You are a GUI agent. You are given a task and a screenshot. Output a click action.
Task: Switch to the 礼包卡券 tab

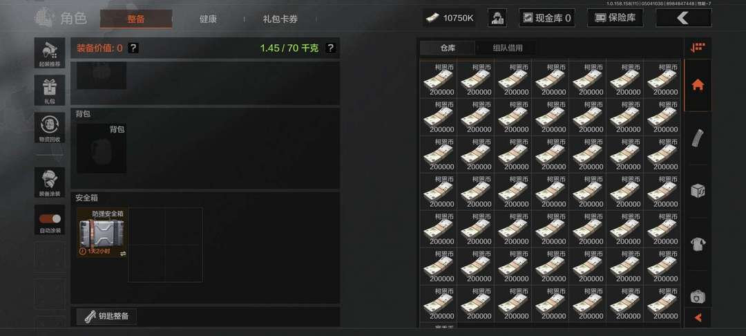(x=280, y=19)
